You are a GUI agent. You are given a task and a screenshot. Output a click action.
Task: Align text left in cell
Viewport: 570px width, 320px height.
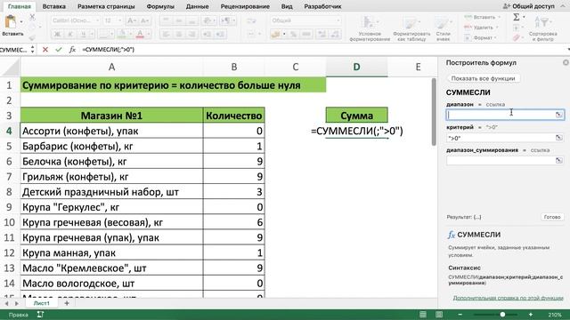pos(166,34)
